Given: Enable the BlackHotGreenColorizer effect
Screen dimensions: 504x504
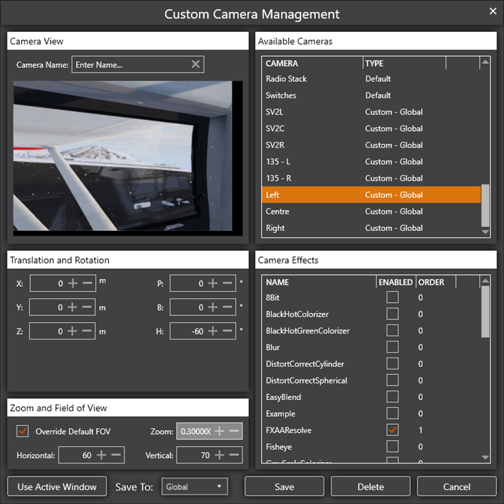Looking at the screenshot, I should coord(392,330).
